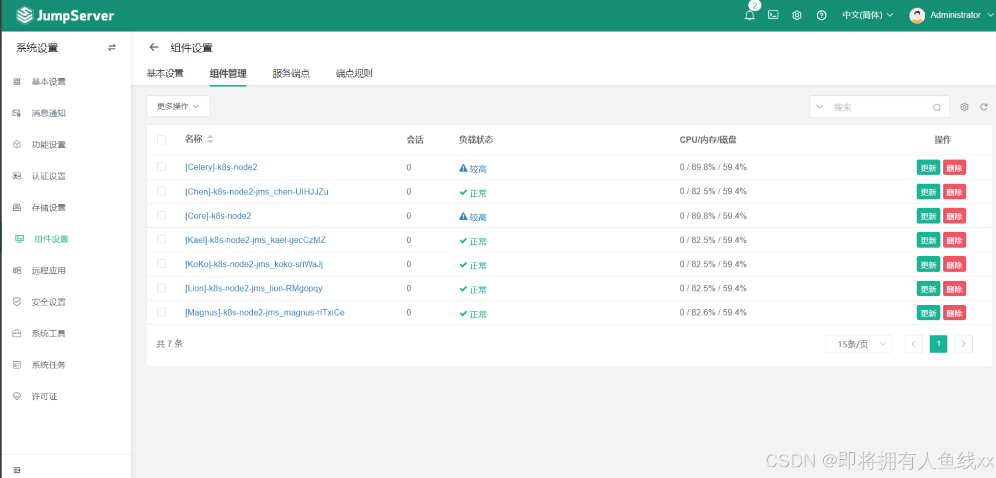
Task: Open the [KoKo]-k8s-node2-jms_koko-sriWaJj link
Action: pyautogui.click(x=254, y=264)
